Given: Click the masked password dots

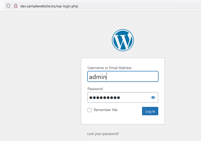Looking at the screenshot, I should 105,98.
